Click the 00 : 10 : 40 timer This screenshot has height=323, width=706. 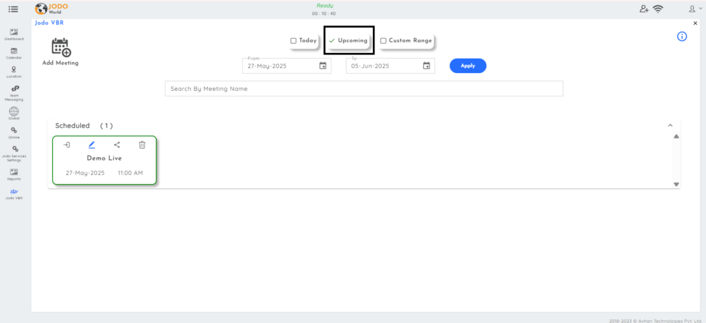pyautogui.click(x=324, y=14)
